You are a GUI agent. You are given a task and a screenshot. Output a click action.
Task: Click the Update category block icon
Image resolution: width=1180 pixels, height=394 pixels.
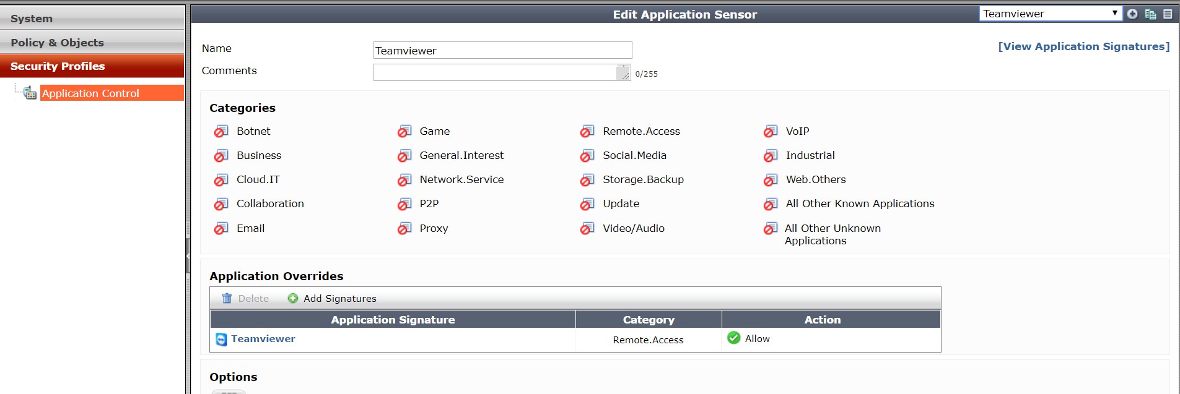(x=587, y=204)
